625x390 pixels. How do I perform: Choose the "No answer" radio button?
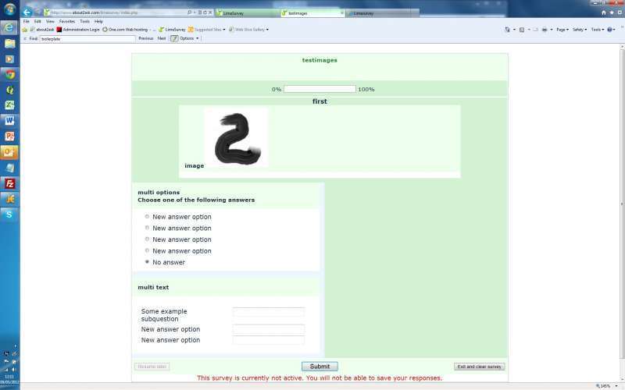(147, 262)
